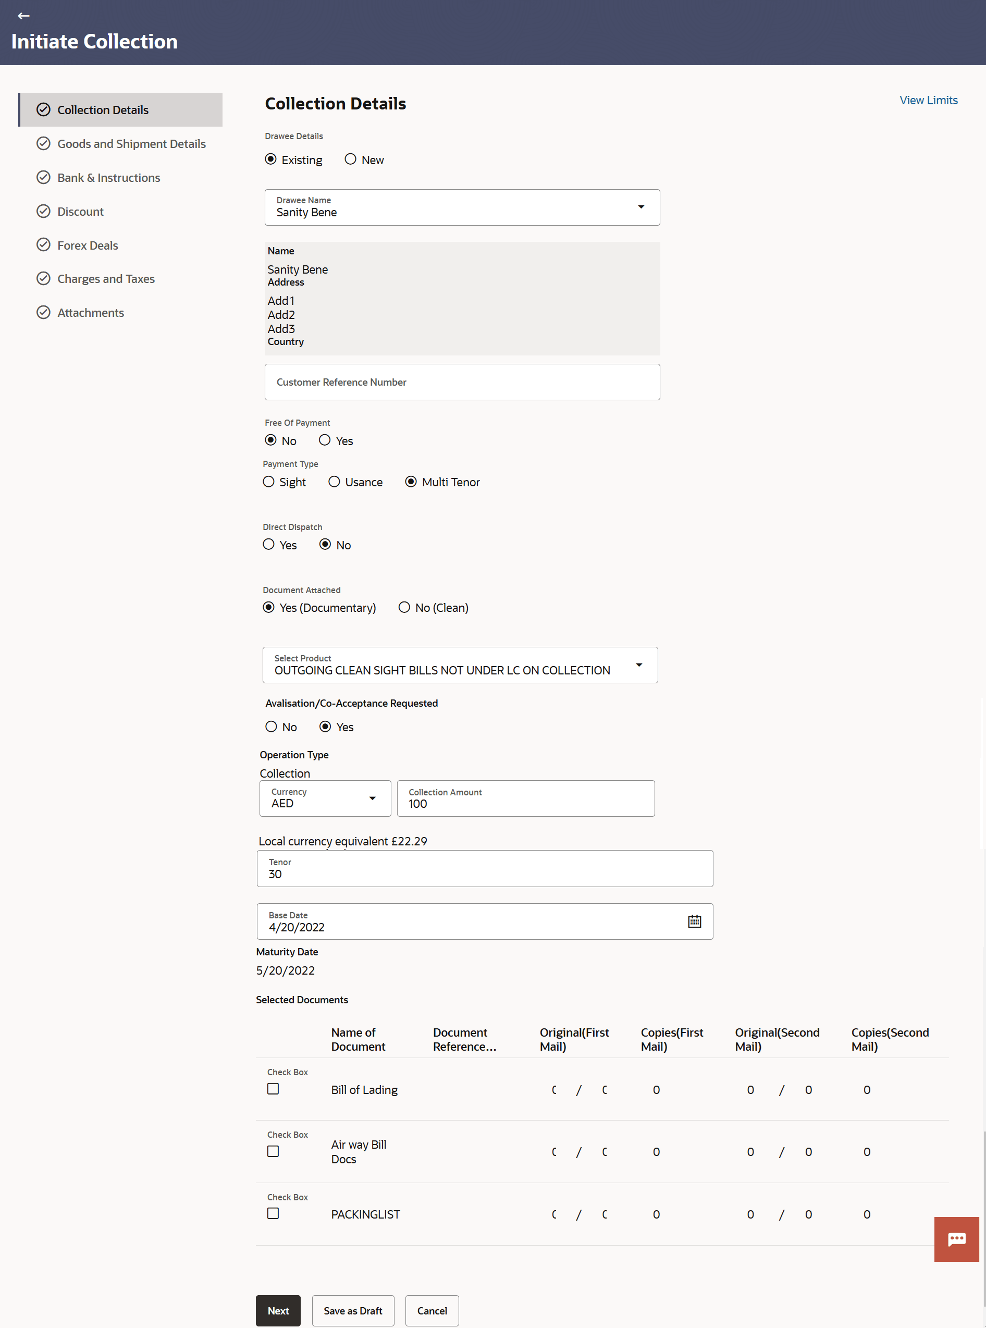986x1328 pixels.
Task: Tick the Bill of Lading checkbox
Action: pyautogui.click(x=273, y=1089)
